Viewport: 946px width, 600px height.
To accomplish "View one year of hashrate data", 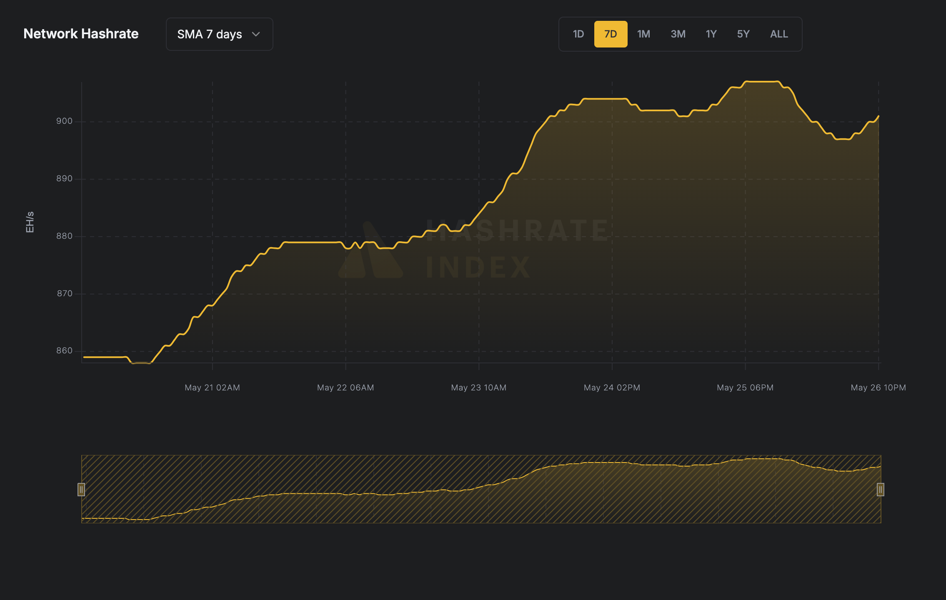I will (x=711, y=34).
